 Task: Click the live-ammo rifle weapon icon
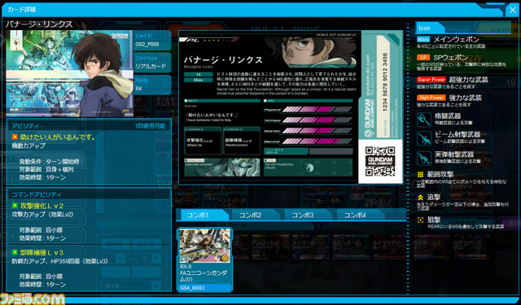pos(424,158)
